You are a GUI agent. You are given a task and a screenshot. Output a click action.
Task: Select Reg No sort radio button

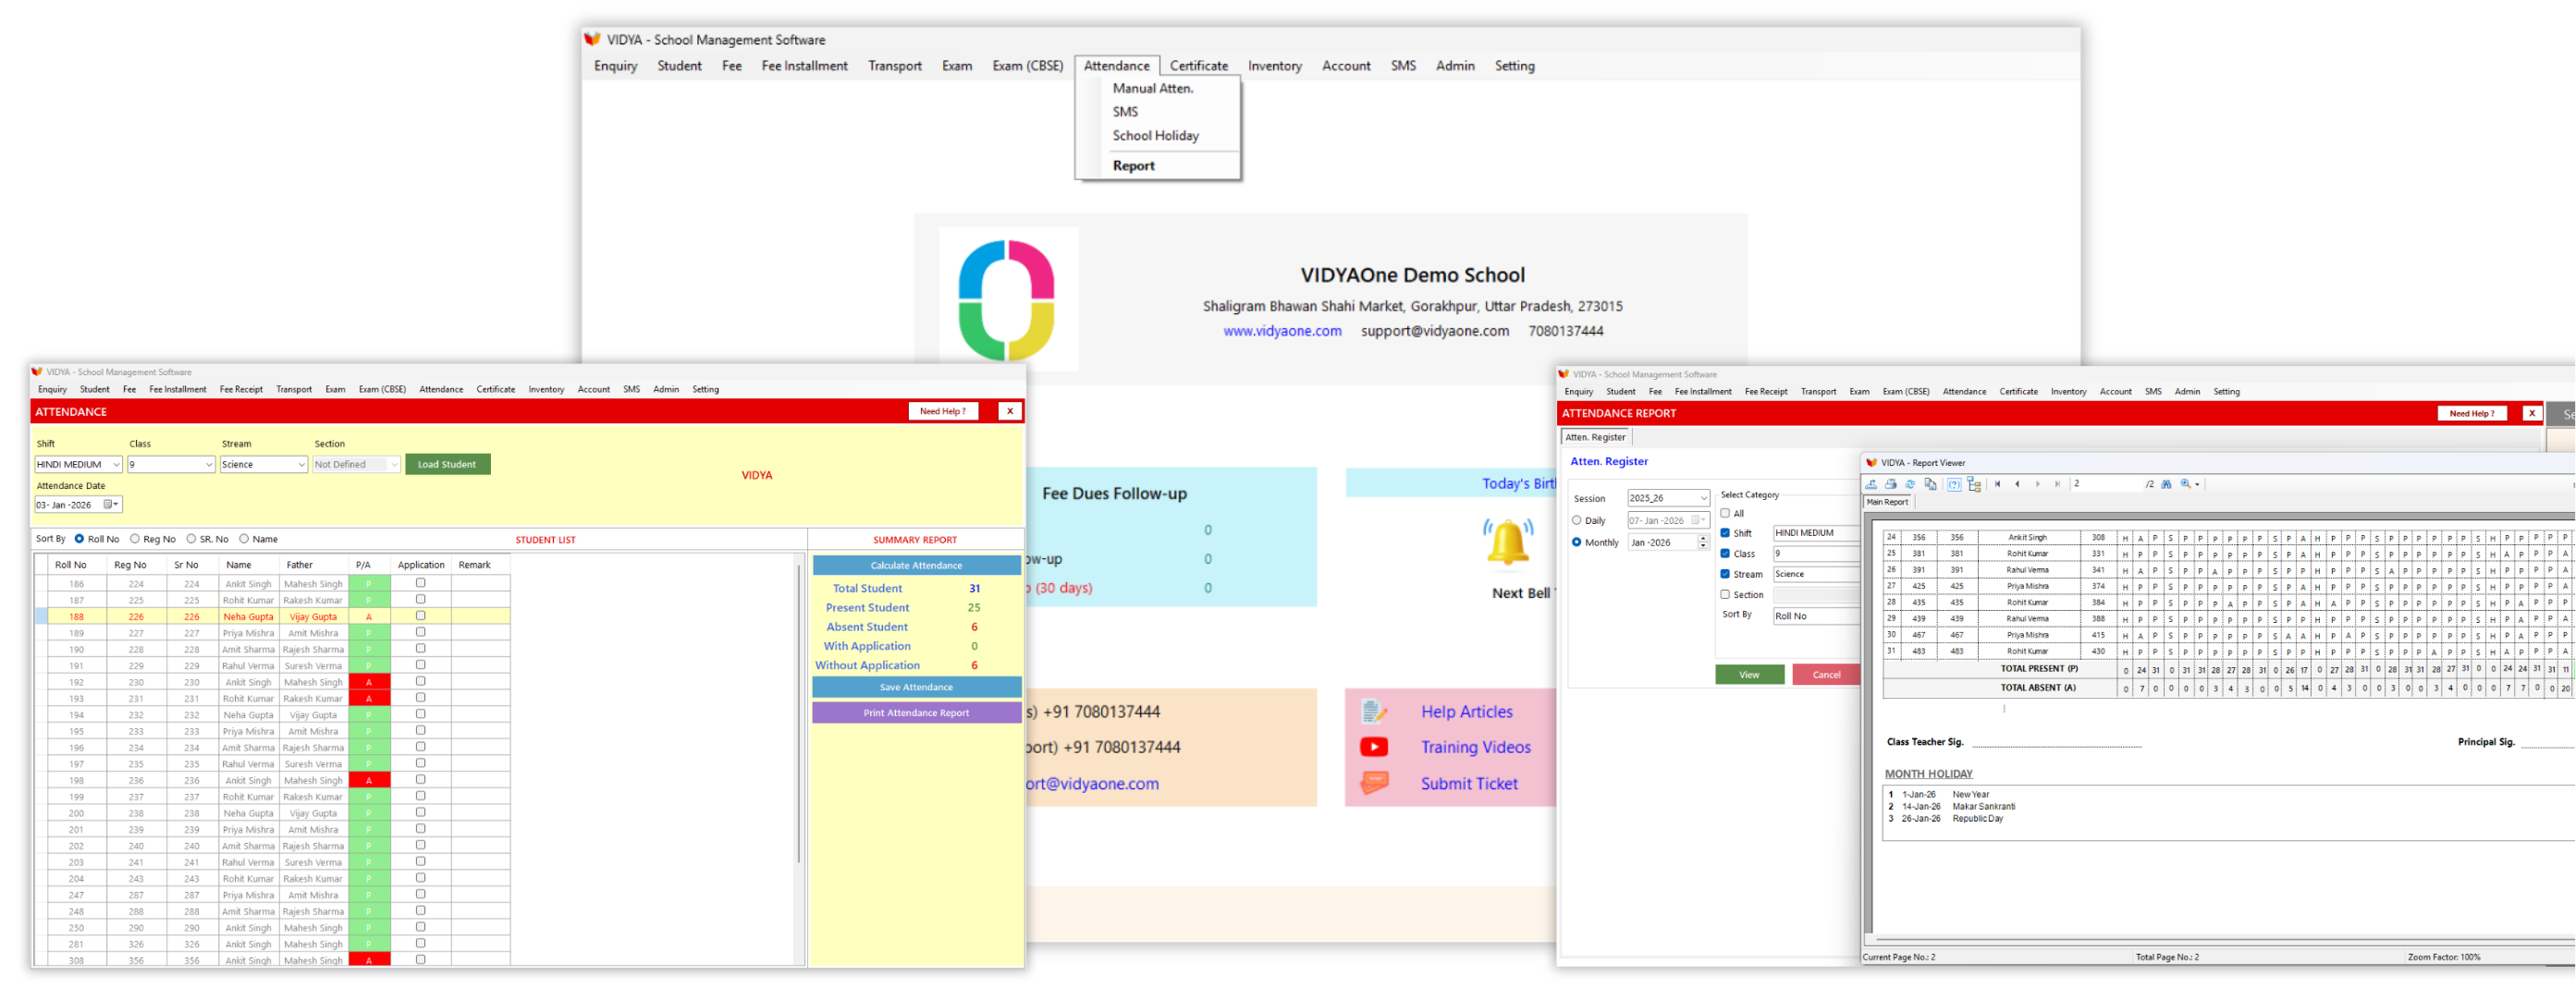pos(135,540)
